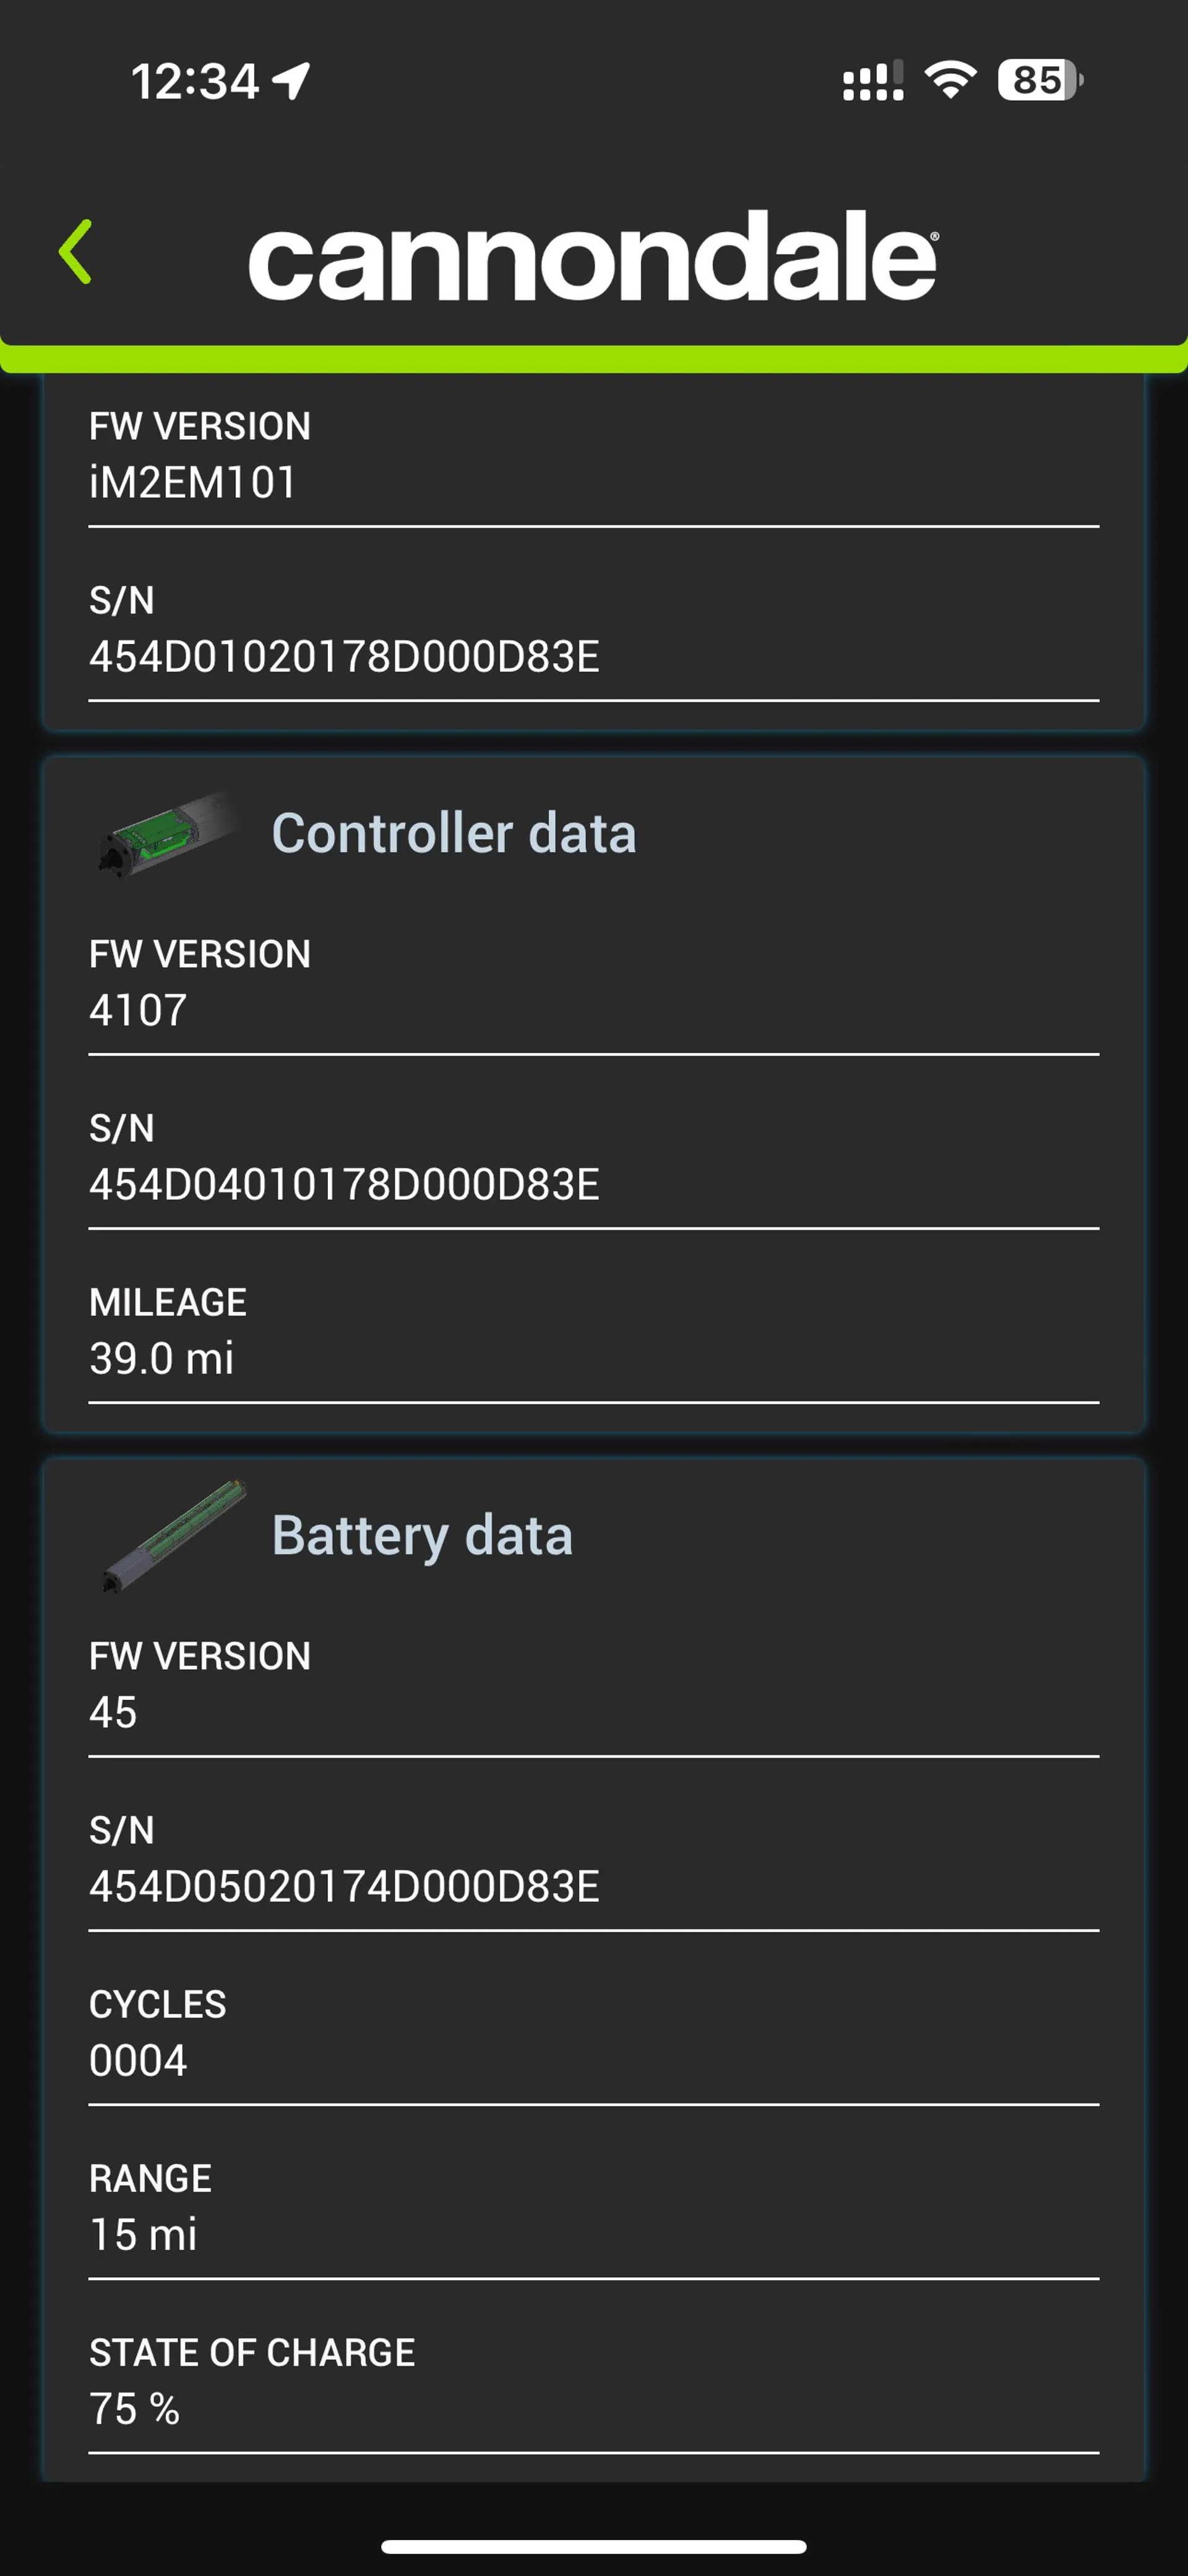1188x2576 pixels.
Task: Tap the battery level indicator showing 85
Action: click(1039, 80)
